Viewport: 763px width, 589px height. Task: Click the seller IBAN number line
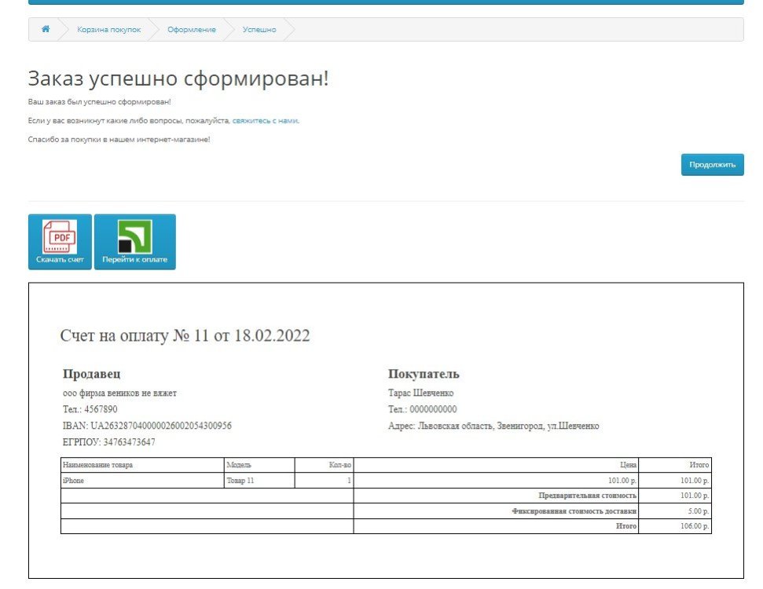pyautogui.click(x=147, y=426)
